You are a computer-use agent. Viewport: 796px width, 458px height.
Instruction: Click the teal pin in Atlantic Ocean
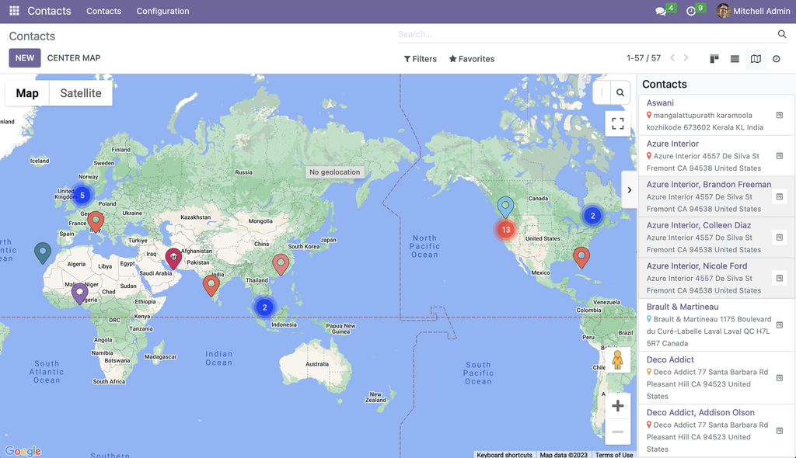coord(43,252)
